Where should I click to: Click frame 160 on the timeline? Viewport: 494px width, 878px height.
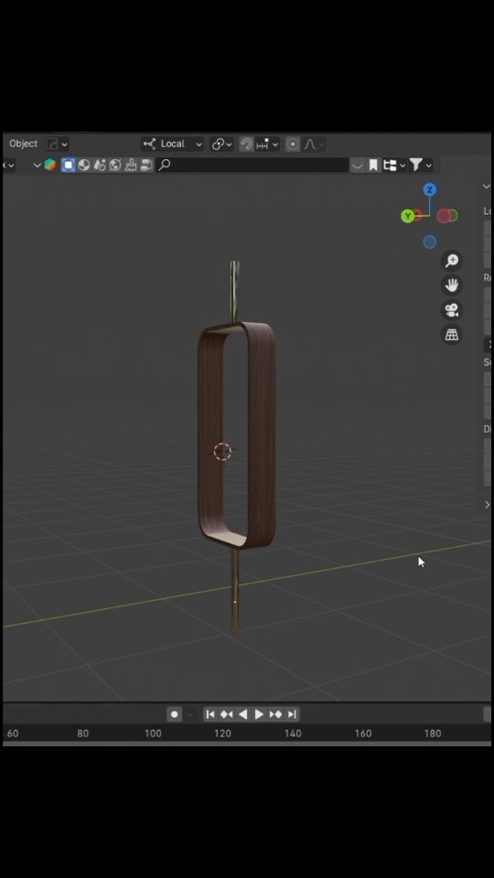click(x=363, y=733)
